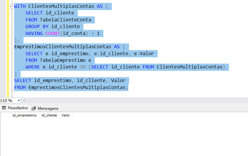248x156 pixels.
Task: Collapse the WITH query code block
Action: coord(12,6)
